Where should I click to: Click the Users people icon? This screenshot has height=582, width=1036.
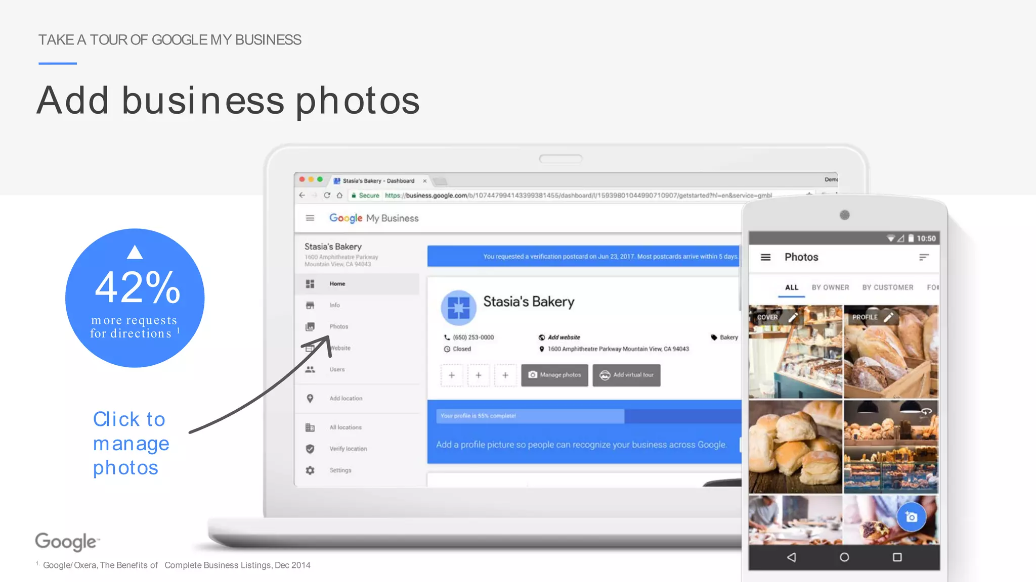tap(310, 369)
